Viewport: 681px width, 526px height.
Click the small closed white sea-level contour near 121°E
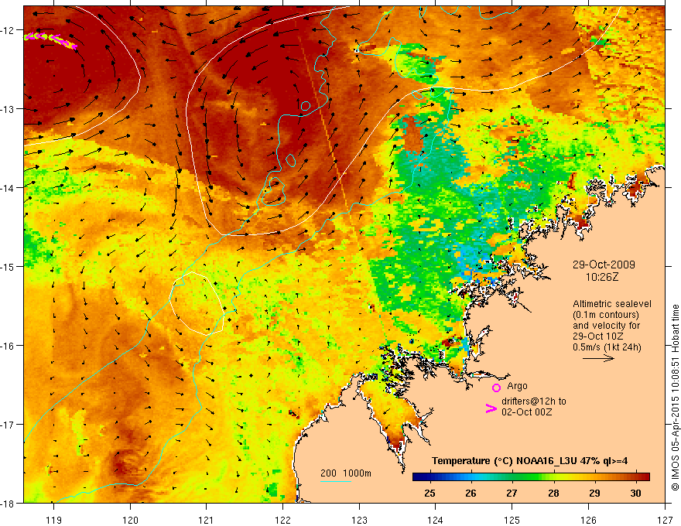click(x=197, y=303)
